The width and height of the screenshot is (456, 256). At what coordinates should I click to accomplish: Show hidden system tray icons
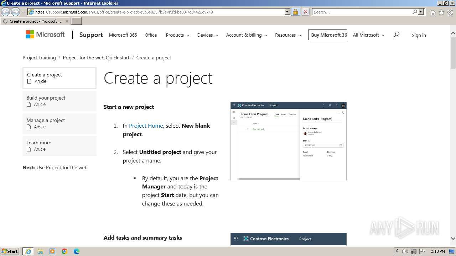[398, 251]
